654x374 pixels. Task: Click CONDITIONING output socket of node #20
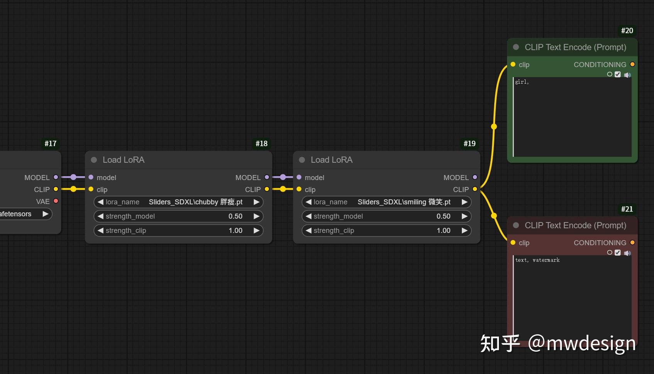pos(632,64)
